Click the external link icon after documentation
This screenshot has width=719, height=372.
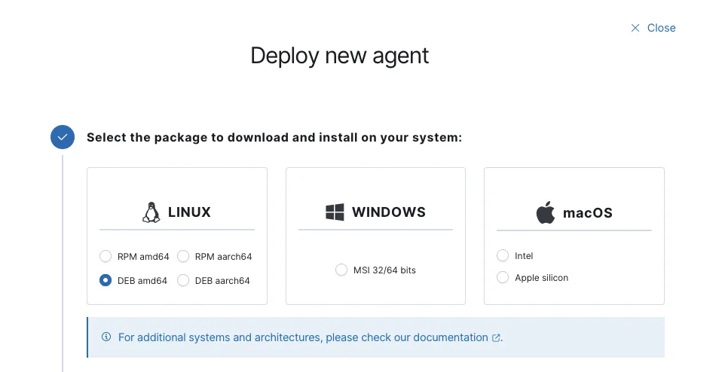[x=496, y=338]
